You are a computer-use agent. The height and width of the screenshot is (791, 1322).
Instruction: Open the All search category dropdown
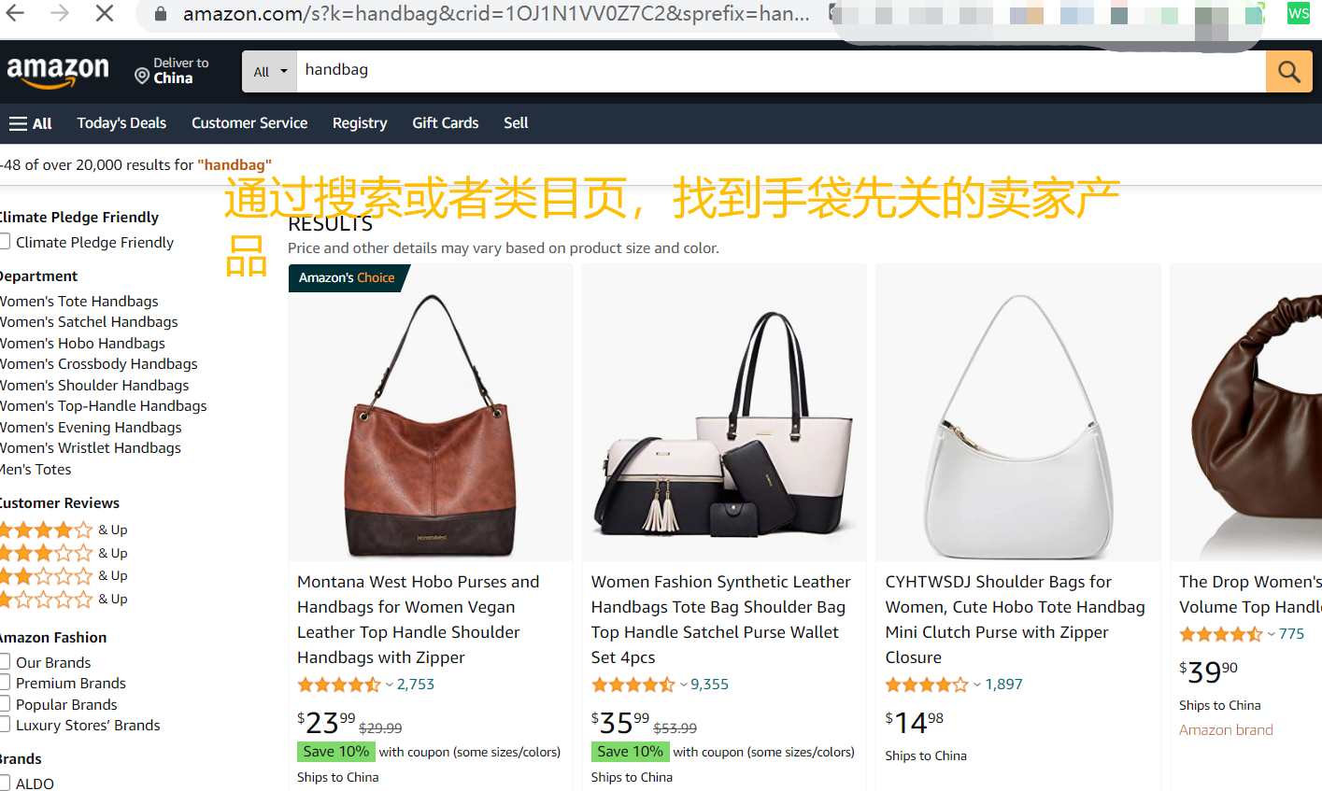coord(270,72)
